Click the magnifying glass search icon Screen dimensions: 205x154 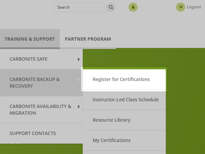tap(111, 7)
